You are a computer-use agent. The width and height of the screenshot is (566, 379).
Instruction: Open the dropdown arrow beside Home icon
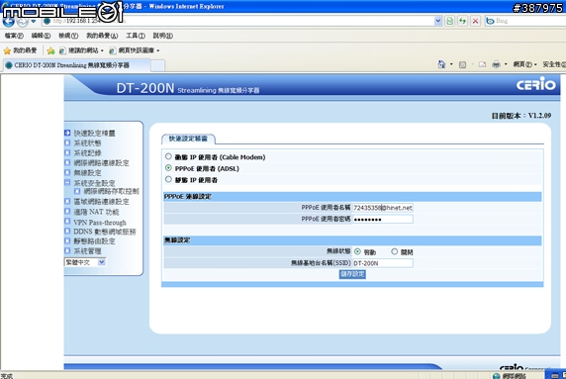[451, 64]
